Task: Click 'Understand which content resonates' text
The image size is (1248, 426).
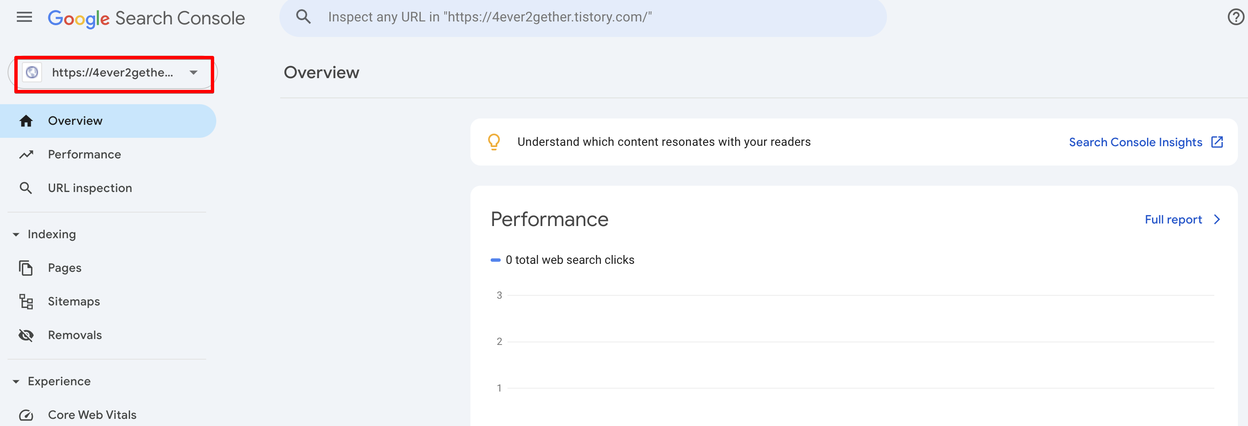Action: pos(664,142)
